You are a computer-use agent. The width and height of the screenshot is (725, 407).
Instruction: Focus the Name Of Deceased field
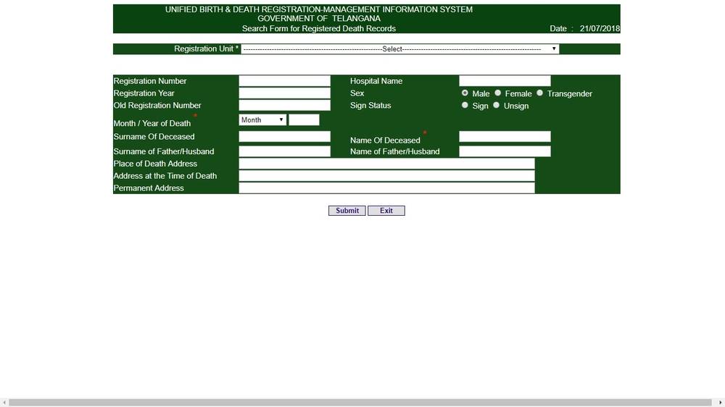click(x=505, y=137)
